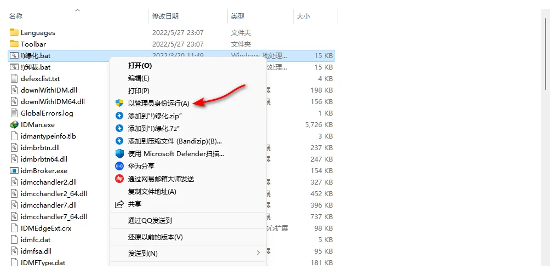The width and height of the screenshot is (550, 275).
Task: Click the 198 KB size of downlWithIDM.dll
Action: [x=322, y=90]
